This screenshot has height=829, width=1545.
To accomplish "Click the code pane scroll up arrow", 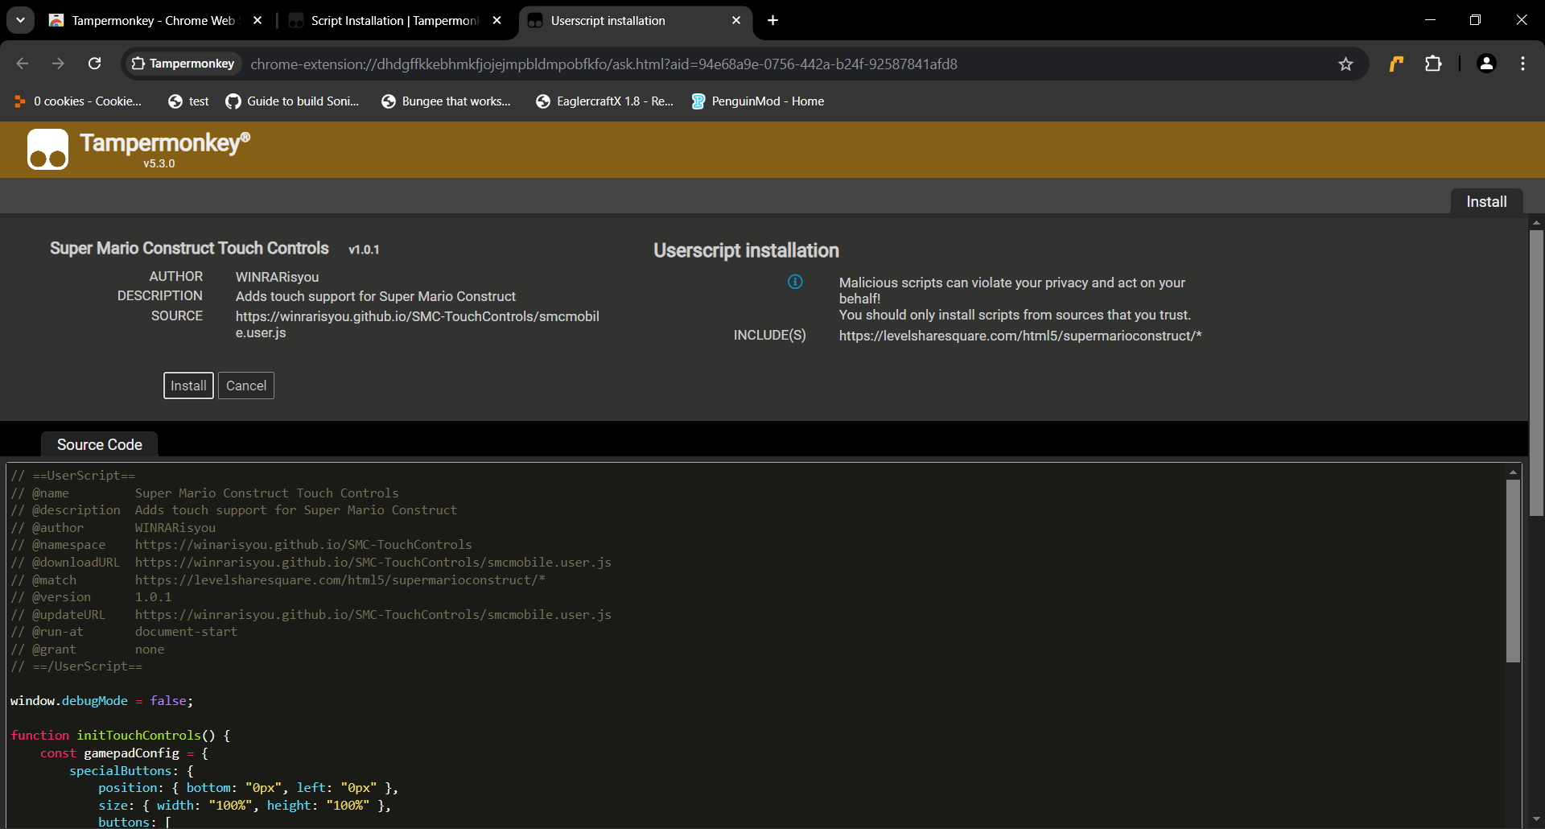I will pyautogui.click(x=1513, y=472).
